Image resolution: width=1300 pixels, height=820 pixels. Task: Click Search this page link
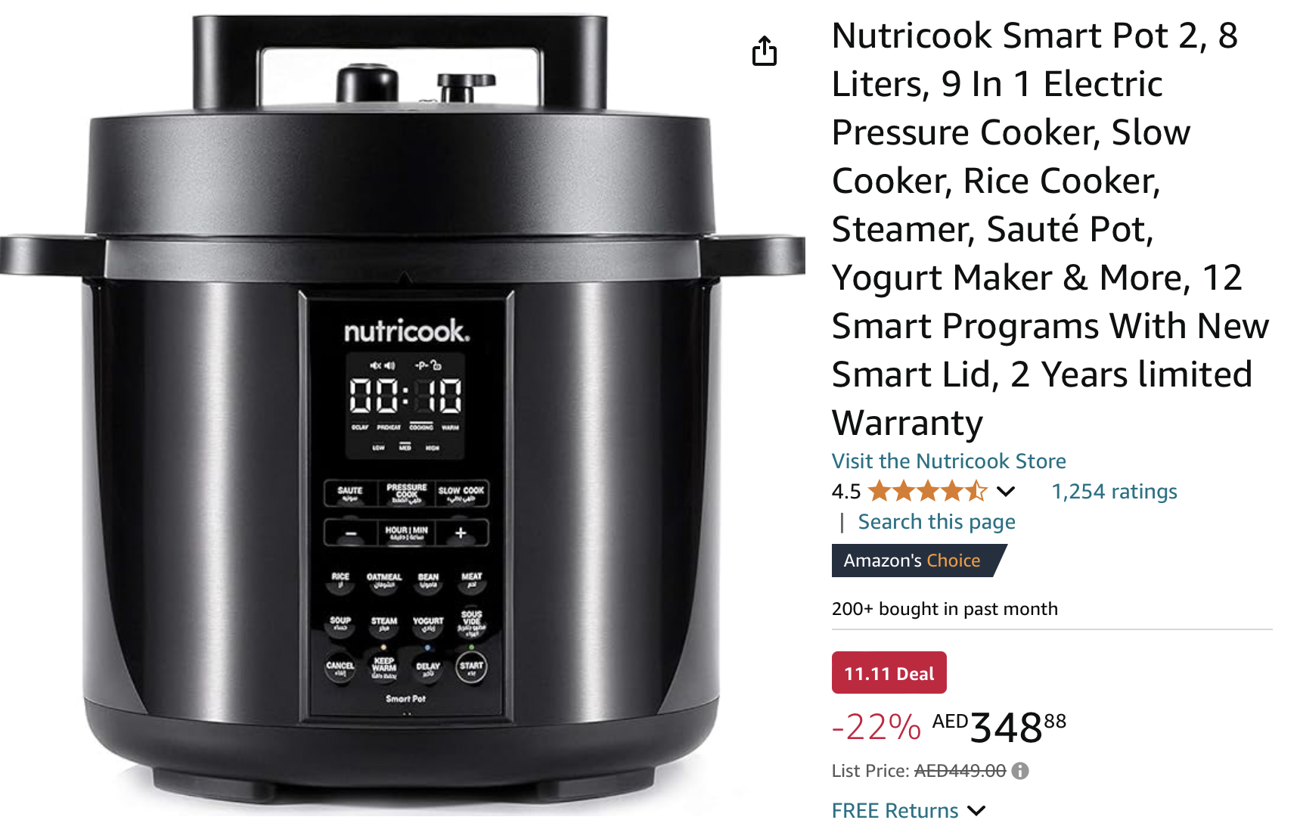click(936, 522)
